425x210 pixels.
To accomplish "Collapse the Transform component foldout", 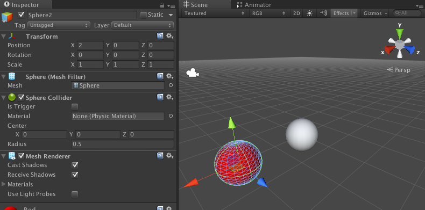I will point(4,37).
